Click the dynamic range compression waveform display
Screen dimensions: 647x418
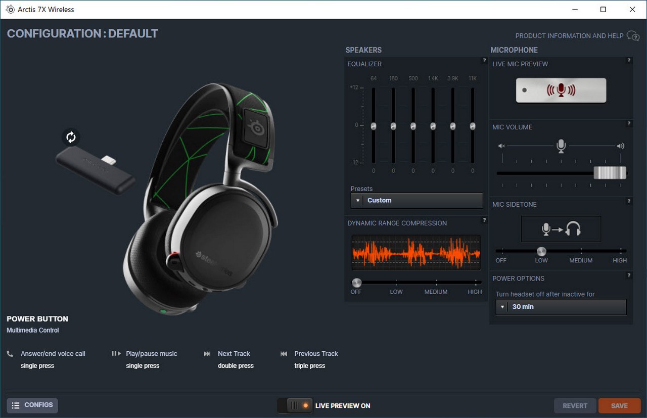416,253
